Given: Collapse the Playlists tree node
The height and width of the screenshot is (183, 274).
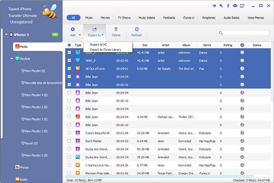Looking at the screenshot, I should coord(12,59).
